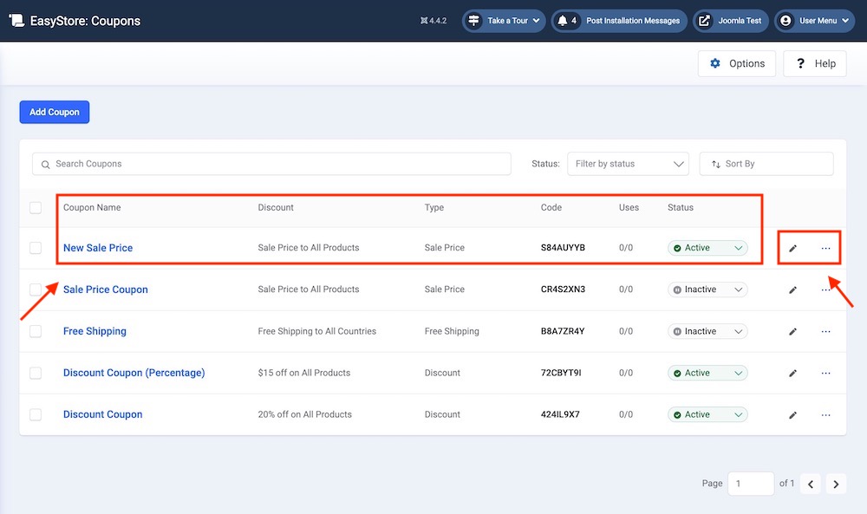Open the Sale Price Coupon link

point(106,290)
